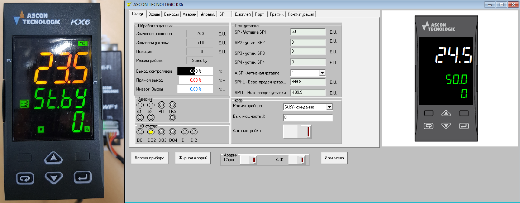Switch to the Входы tab
This screenshot has width=520, height=203.
pyautogui.click(x=154, y=14)
